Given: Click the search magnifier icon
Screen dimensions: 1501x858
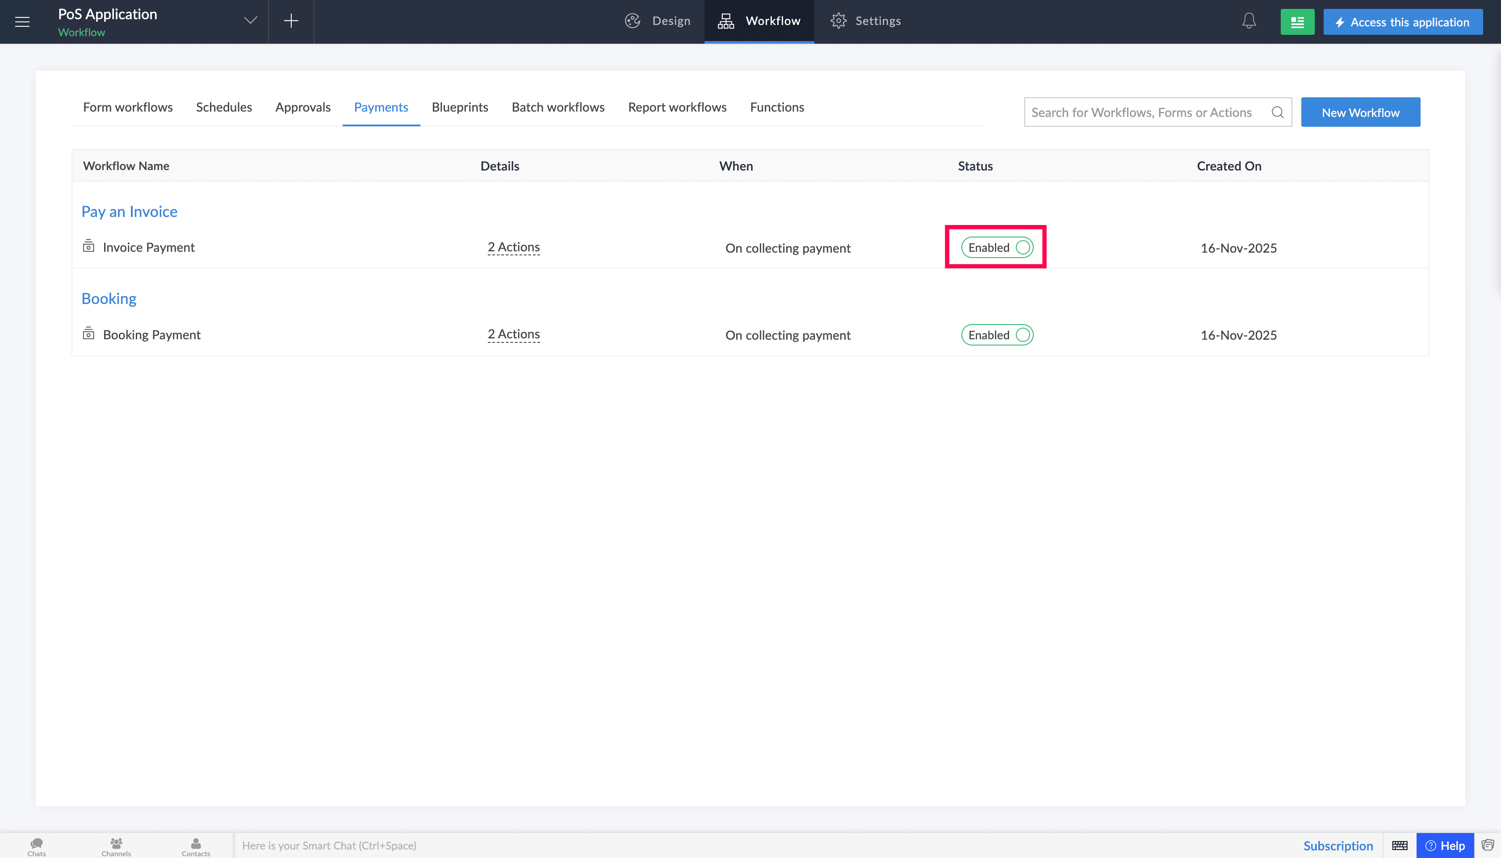Looking at the screenshot, I should coord(1277,112).
